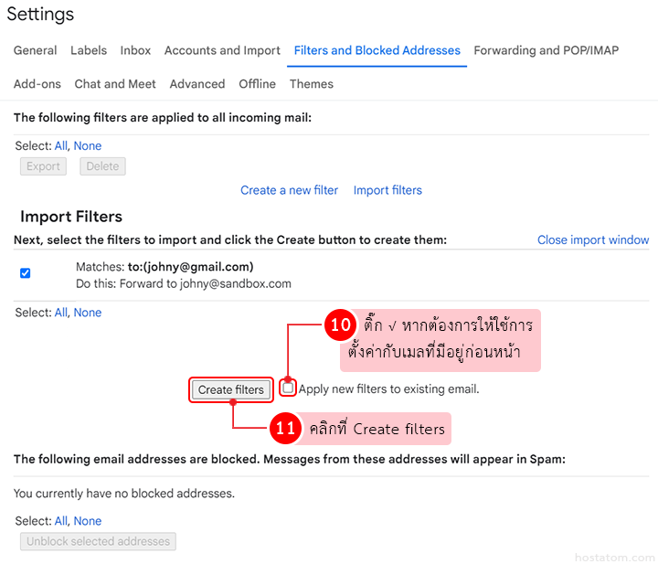Open the General settings tab
Viewport: 658px width, 564px height.
click(35, 50)
